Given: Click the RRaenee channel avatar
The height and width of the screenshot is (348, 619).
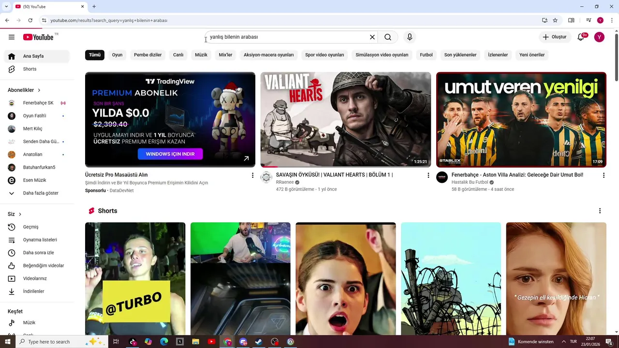Looking at the screenshot, I should (x=266, y=177).
